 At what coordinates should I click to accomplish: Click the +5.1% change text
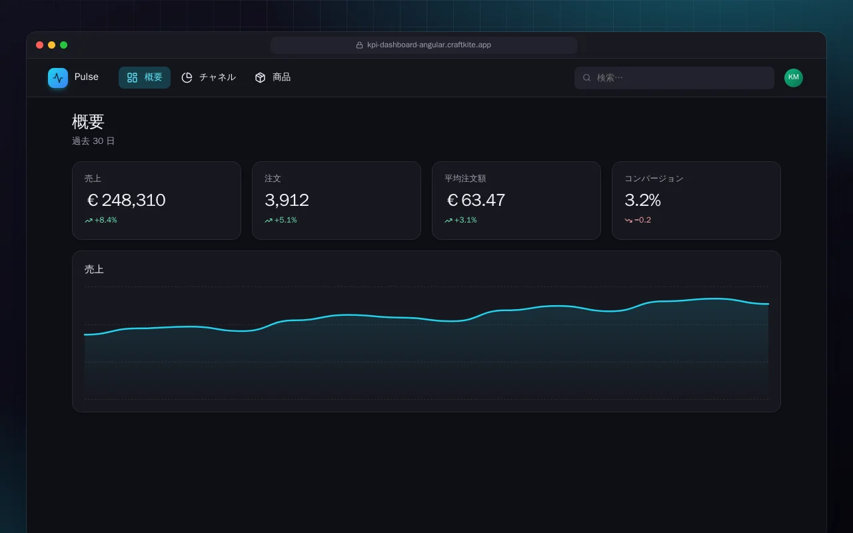285,221
